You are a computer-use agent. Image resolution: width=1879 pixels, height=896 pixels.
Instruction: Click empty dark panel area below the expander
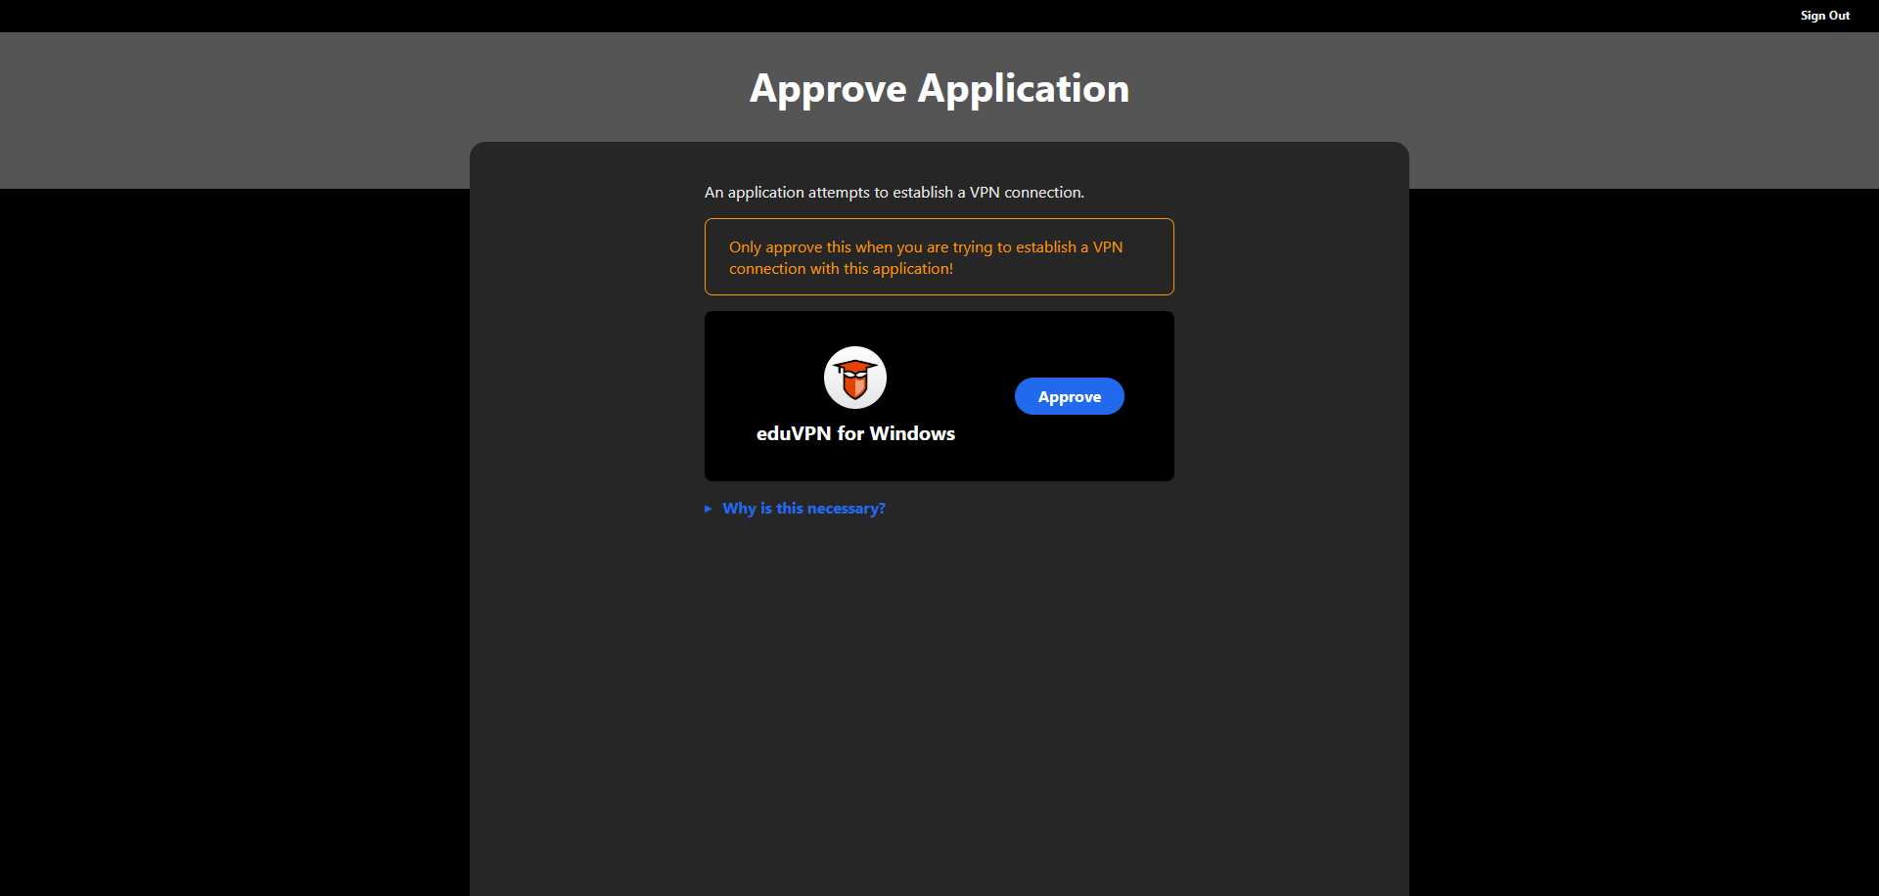[x=939, y=685]
